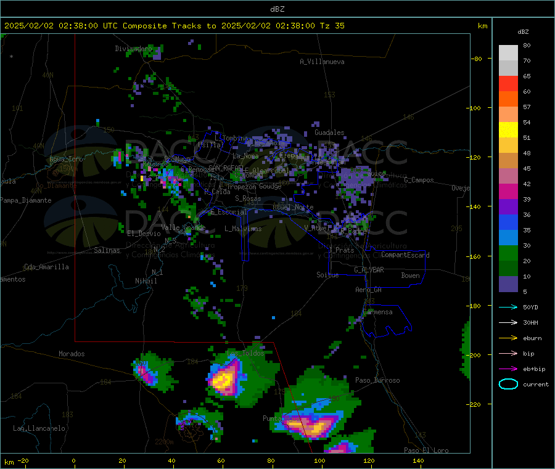Select the orange 57-60 dBZ color band
Screen dimensions: 555x469
pos(508,99)
